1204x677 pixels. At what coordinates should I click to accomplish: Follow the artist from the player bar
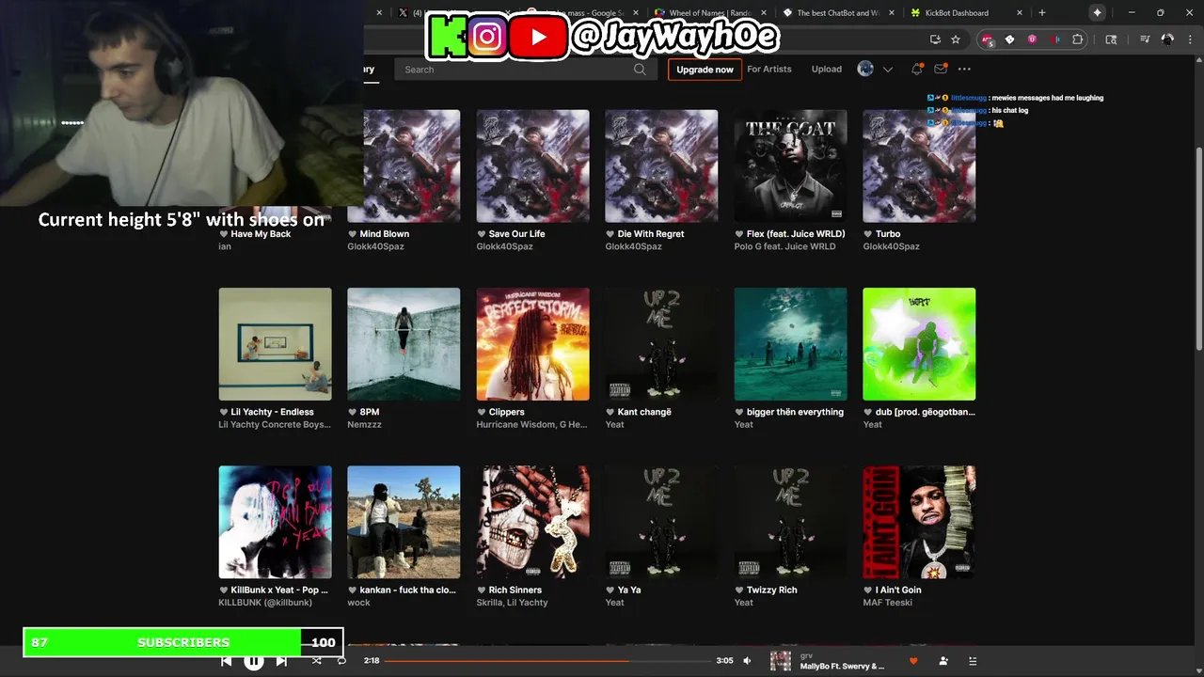pos(943,661)
